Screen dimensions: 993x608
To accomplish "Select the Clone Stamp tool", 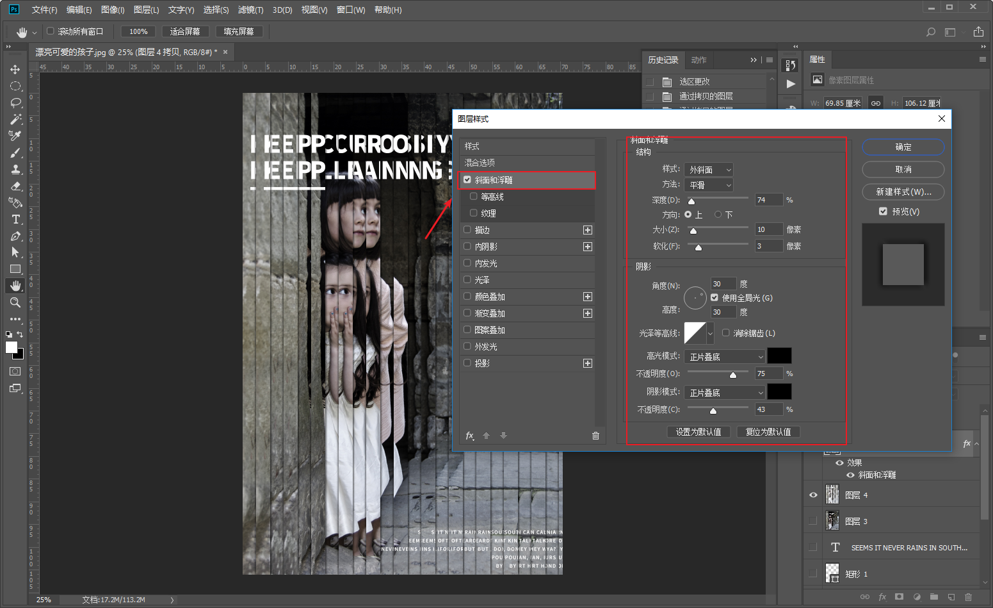I will coord(15,169).
